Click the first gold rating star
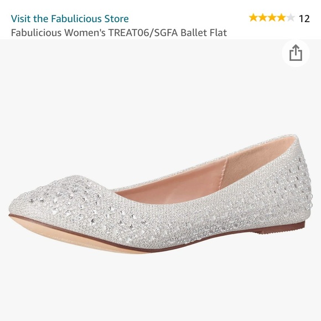 (x=253, y=18)
